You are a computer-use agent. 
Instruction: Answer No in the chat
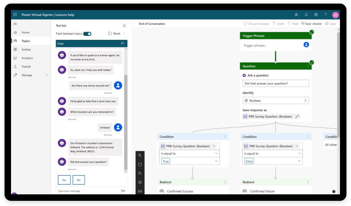79,180
